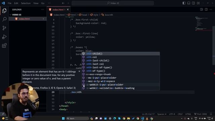Place cursor on line 29 .box:nth
This screenshot has height=121, width=215.
pyautogui.click(x=76, y=92)
